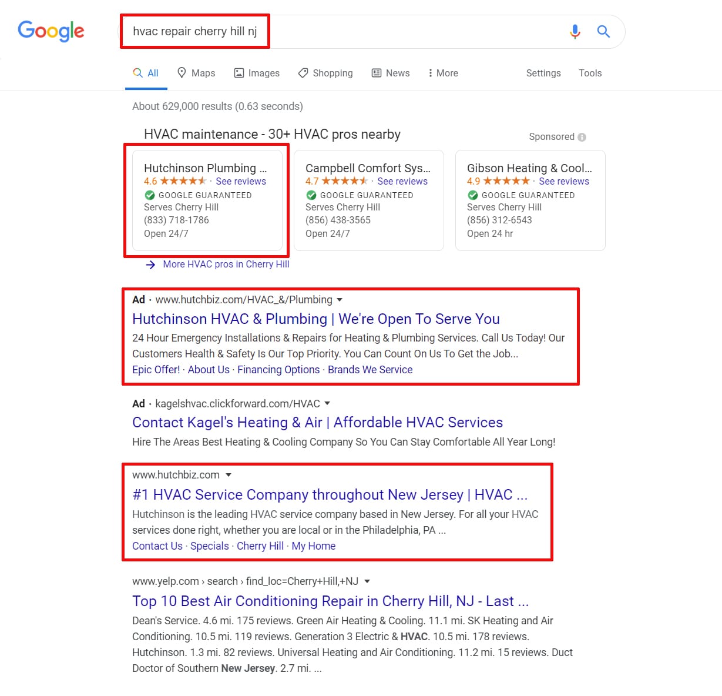Switch to the News tab
The image size is (722, 696).
coord(391,73)
